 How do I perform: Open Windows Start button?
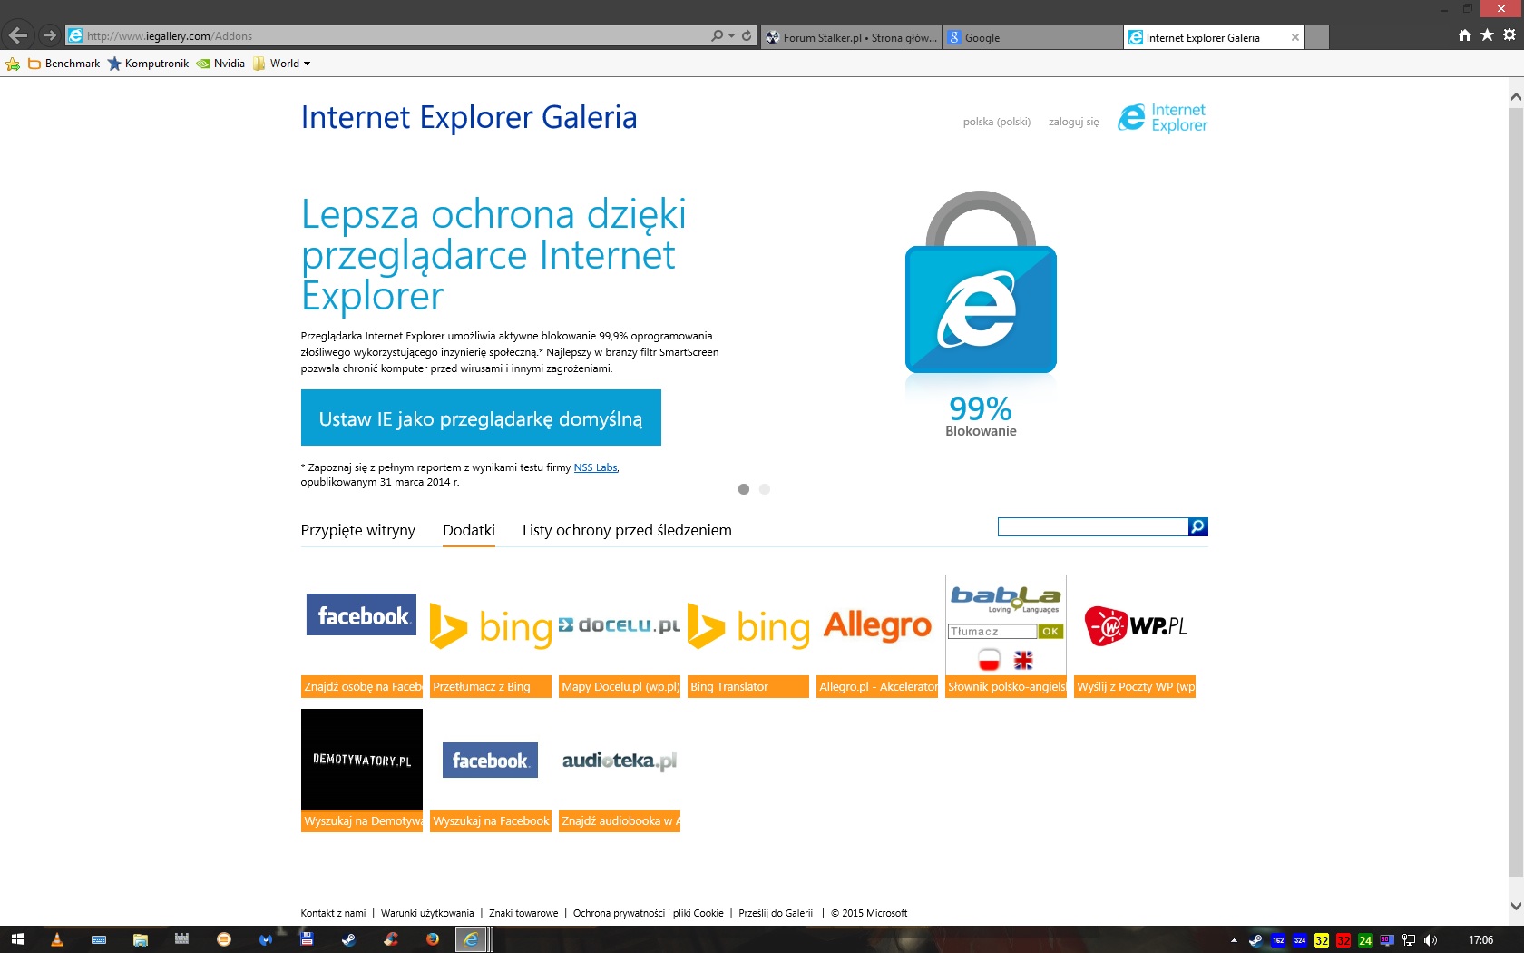click(x=16, y=939)
